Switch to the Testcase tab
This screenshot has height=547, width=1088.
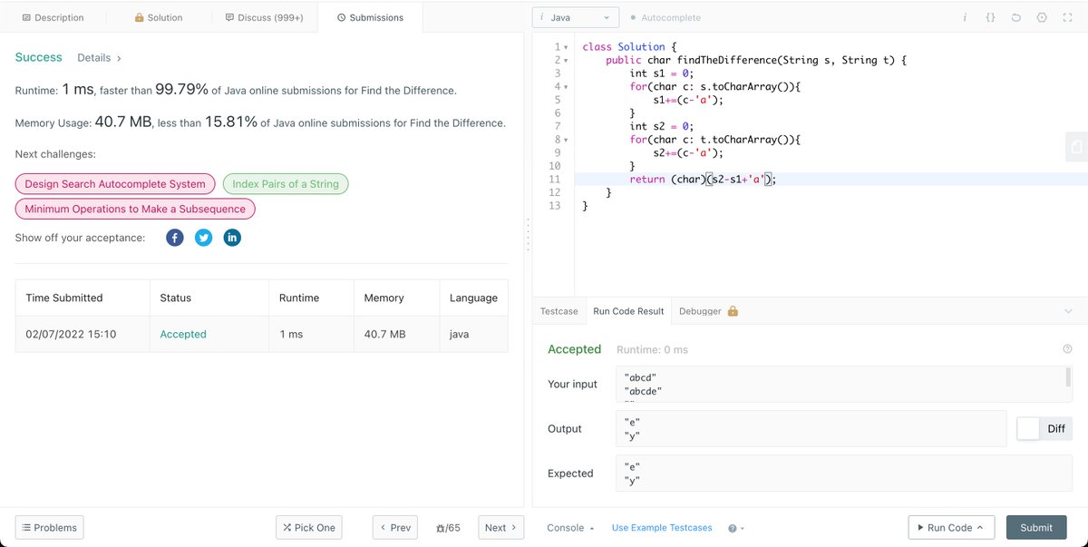tap(559, 311)
